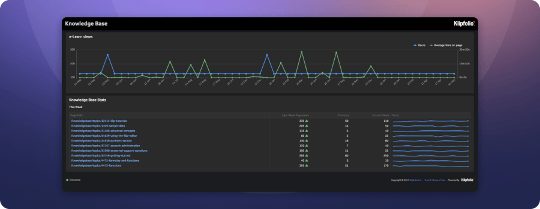Sort by the Page Path column header

(x=77, y=115)
